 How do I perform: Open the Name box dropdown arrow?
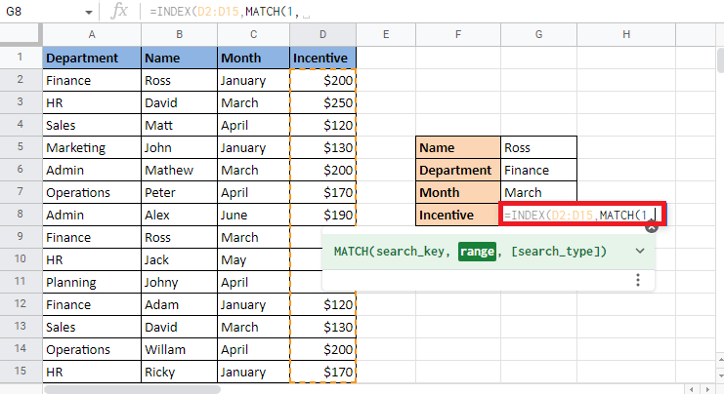(89, 12)
